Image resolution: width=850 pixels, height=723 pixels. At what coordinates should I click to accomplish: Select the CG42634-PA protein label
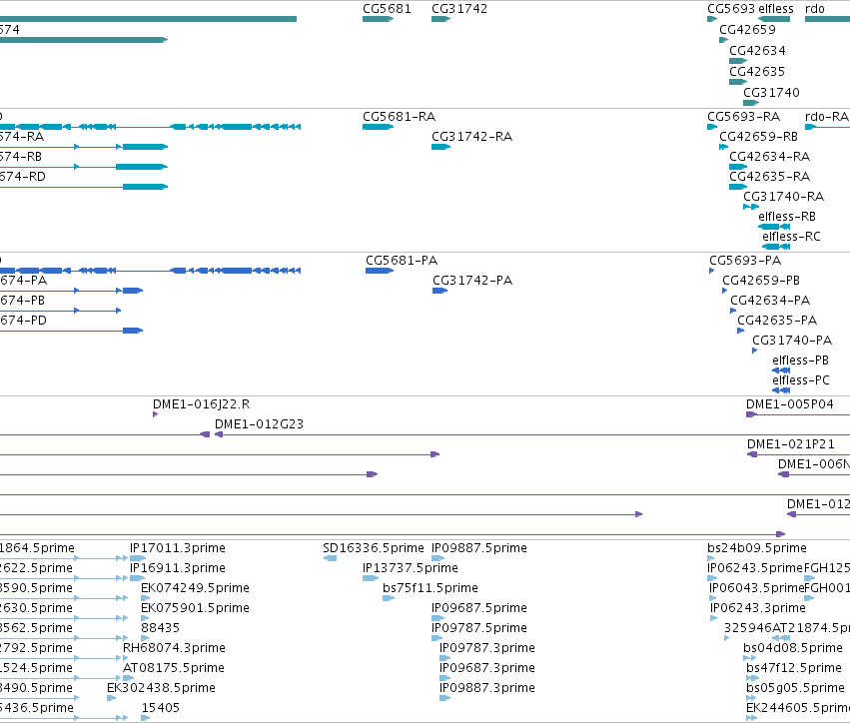click(x=770, y=301)
